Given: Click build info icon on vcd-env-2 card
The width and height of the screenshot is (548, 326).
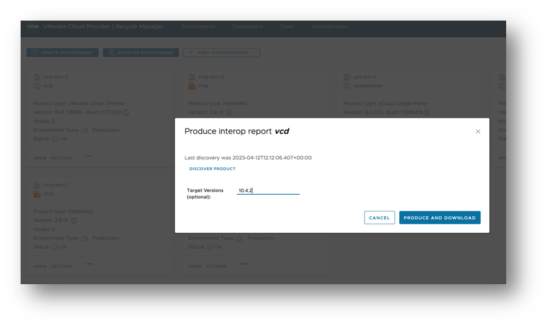Looking at the screenshot, I should [126, 112].
